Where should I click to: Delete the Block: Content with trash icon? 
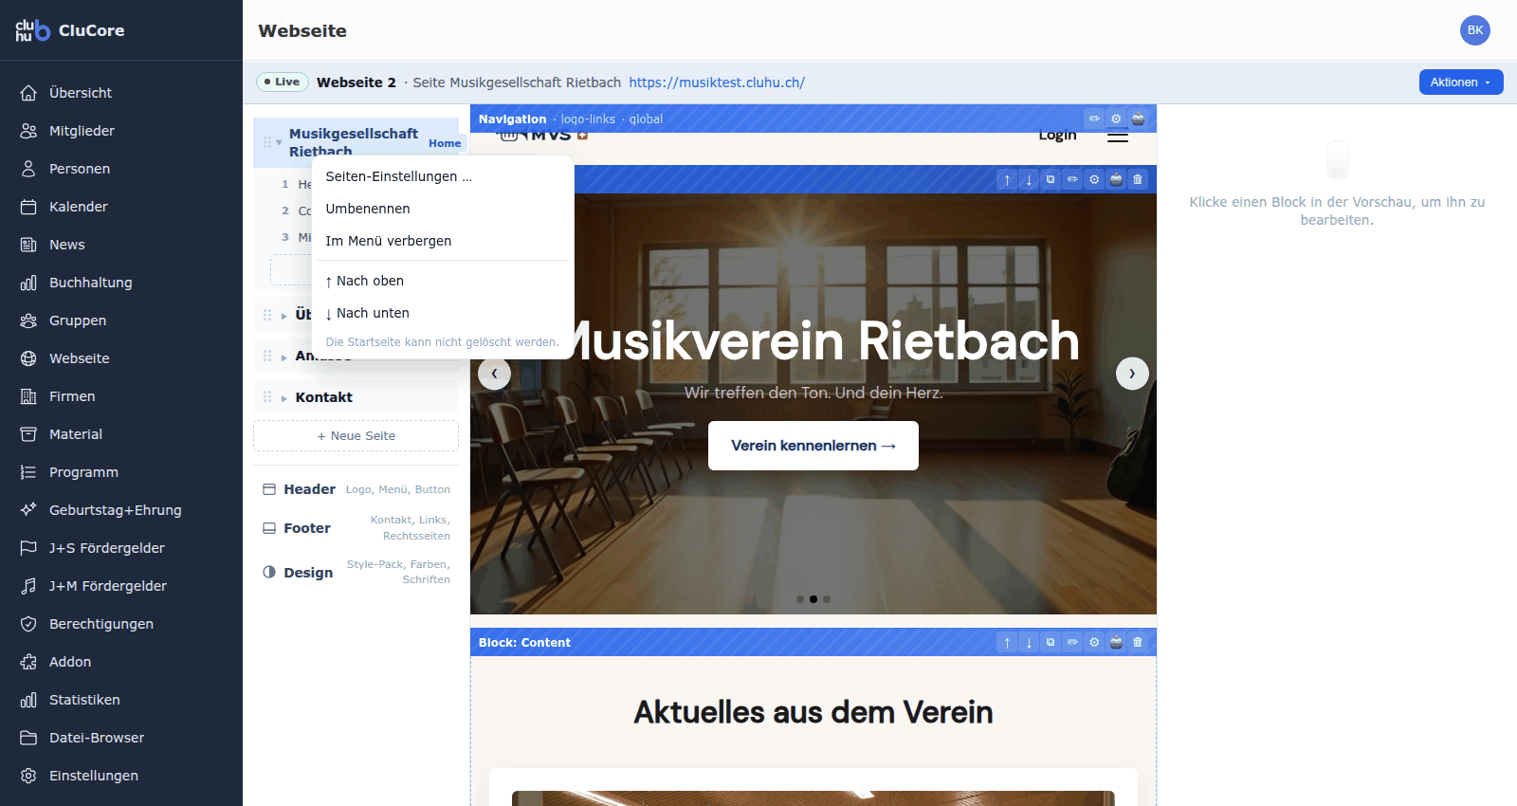[1138, 642]
